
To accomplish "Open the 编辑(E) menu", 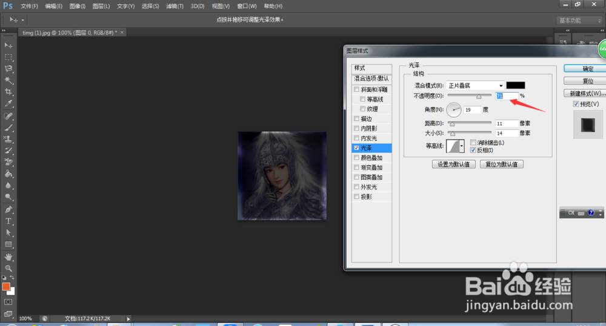I will coord(53,6).
